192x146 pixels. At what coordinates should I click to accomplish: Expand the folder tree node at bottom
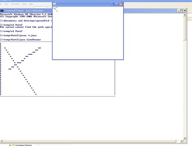10,145
